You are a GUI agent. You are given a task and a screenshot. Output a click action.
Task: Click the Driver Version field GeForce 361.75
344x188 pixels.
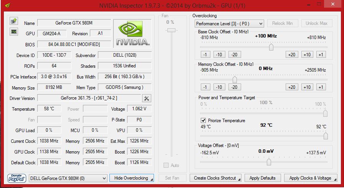pos(89,98)
